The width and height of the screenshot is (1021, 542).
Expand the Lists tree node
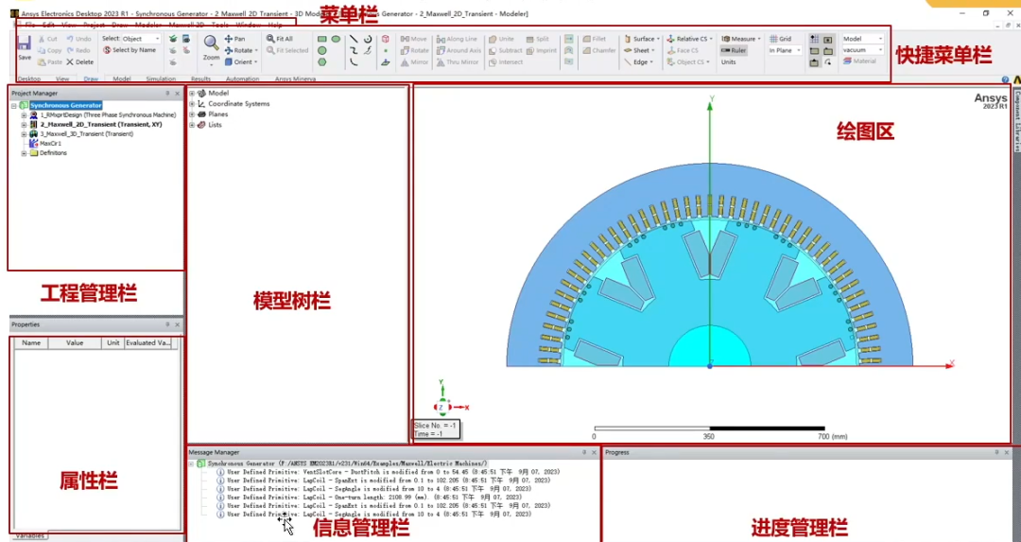click(x=192, y=125)
